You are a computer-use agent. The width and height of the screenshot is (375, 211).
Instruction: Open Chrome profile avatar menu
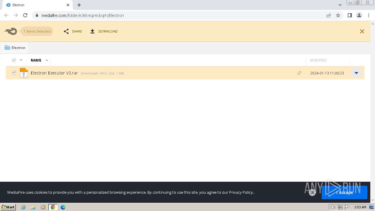point(359,15)
